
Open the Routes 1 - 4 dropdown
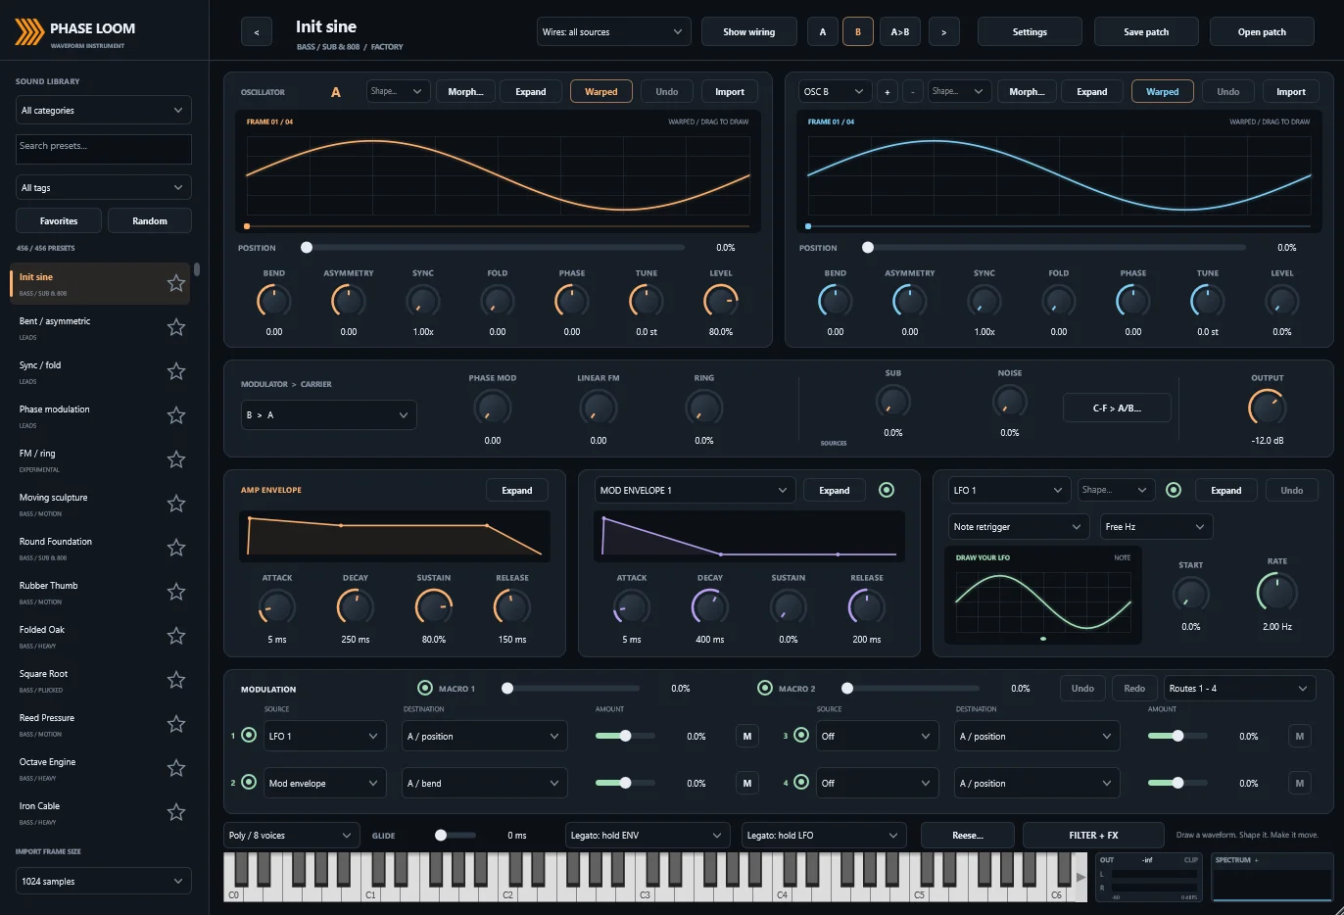[1239, 689]
